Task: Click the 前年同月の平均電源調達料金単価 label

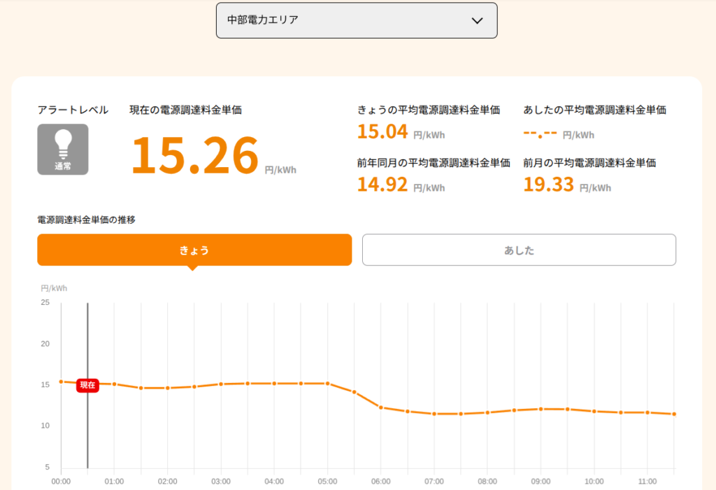Action: (x=434, y=163)
